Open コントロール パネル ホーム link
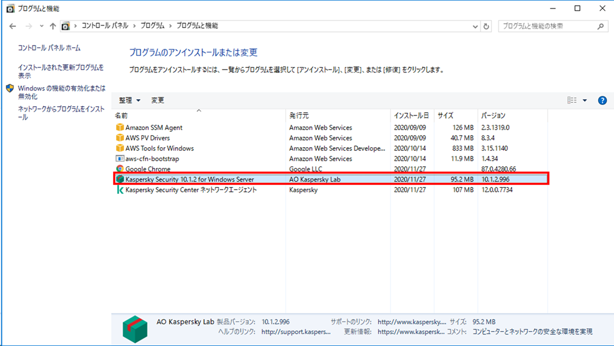 pyautogui.click(x=49, y=48)
